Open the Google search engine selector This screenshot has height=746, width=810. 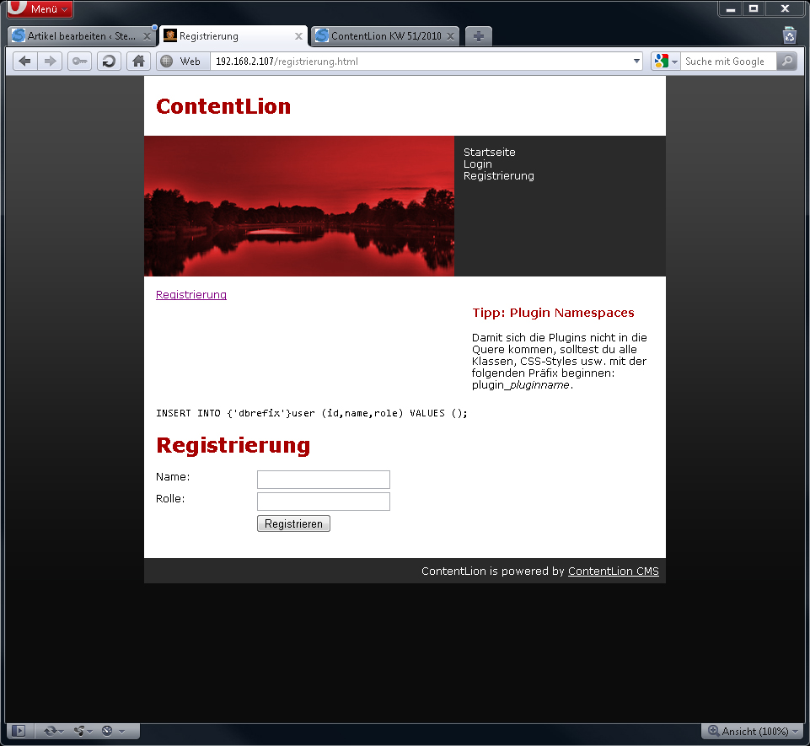click(x=666, y=62)
